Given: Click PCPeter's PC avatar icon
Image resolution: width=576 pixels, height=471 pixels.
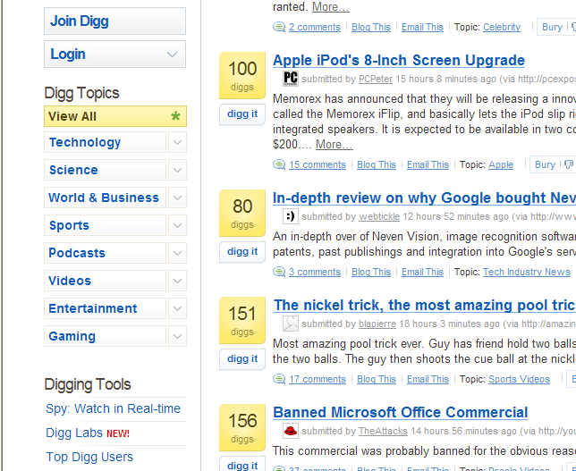Looking at the screenshot, I should click(x=290, y=78).
